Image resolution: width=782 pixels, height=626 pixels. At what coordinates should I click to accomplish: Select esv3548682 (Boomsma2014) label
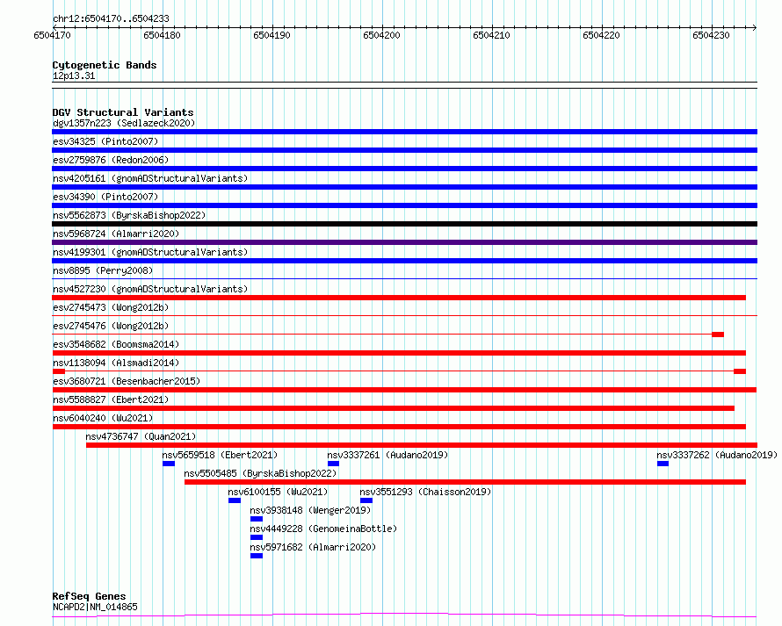click(x=116, y=344)
